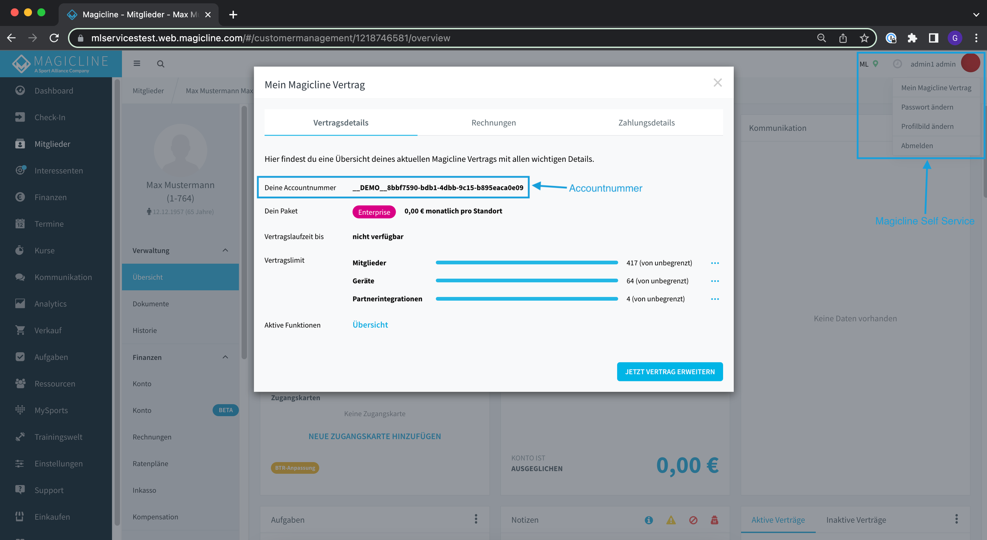Screen dimensions: 987x540
Task: Click the location pin icon next to ML
Action: pos(875,64)
